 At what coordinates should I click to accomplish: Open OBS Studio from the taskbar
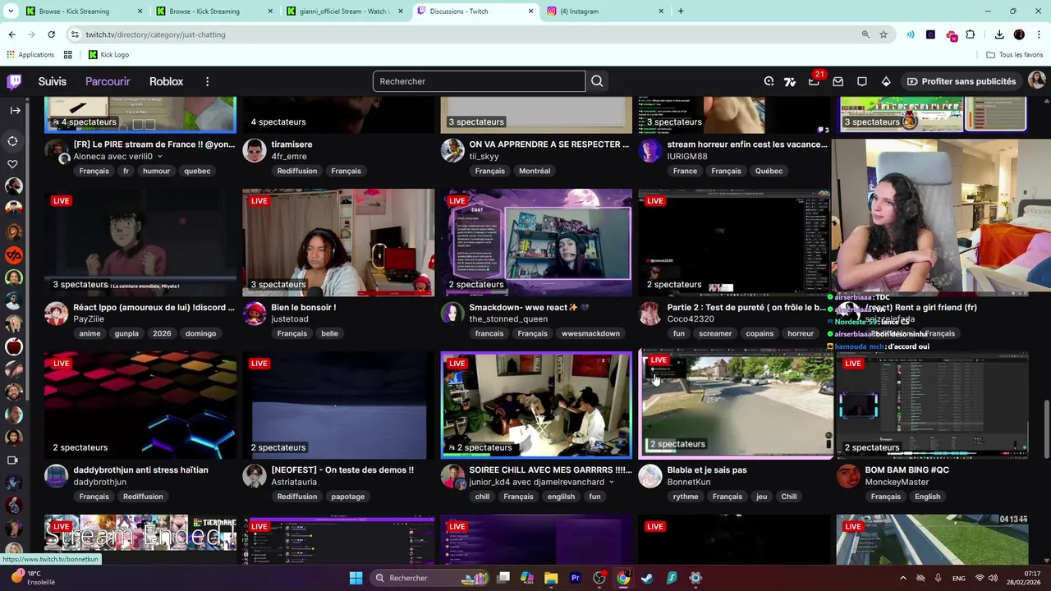click(x=599, y=578)
